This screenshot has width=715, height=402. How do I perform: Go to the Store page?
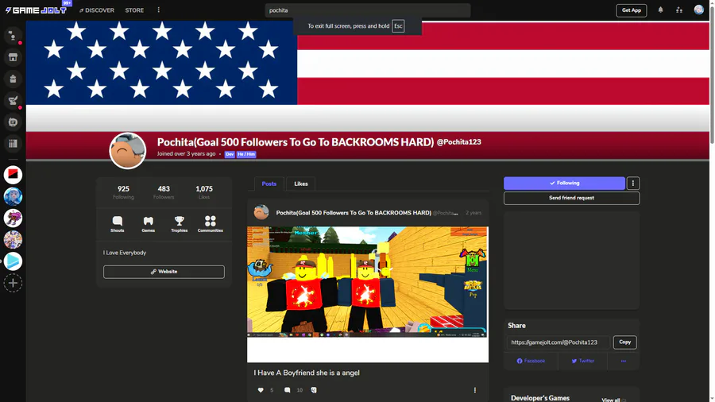[x=134, y=10]
